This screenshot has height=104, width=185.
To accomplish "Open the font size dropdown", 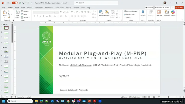I will click(58, 12).
